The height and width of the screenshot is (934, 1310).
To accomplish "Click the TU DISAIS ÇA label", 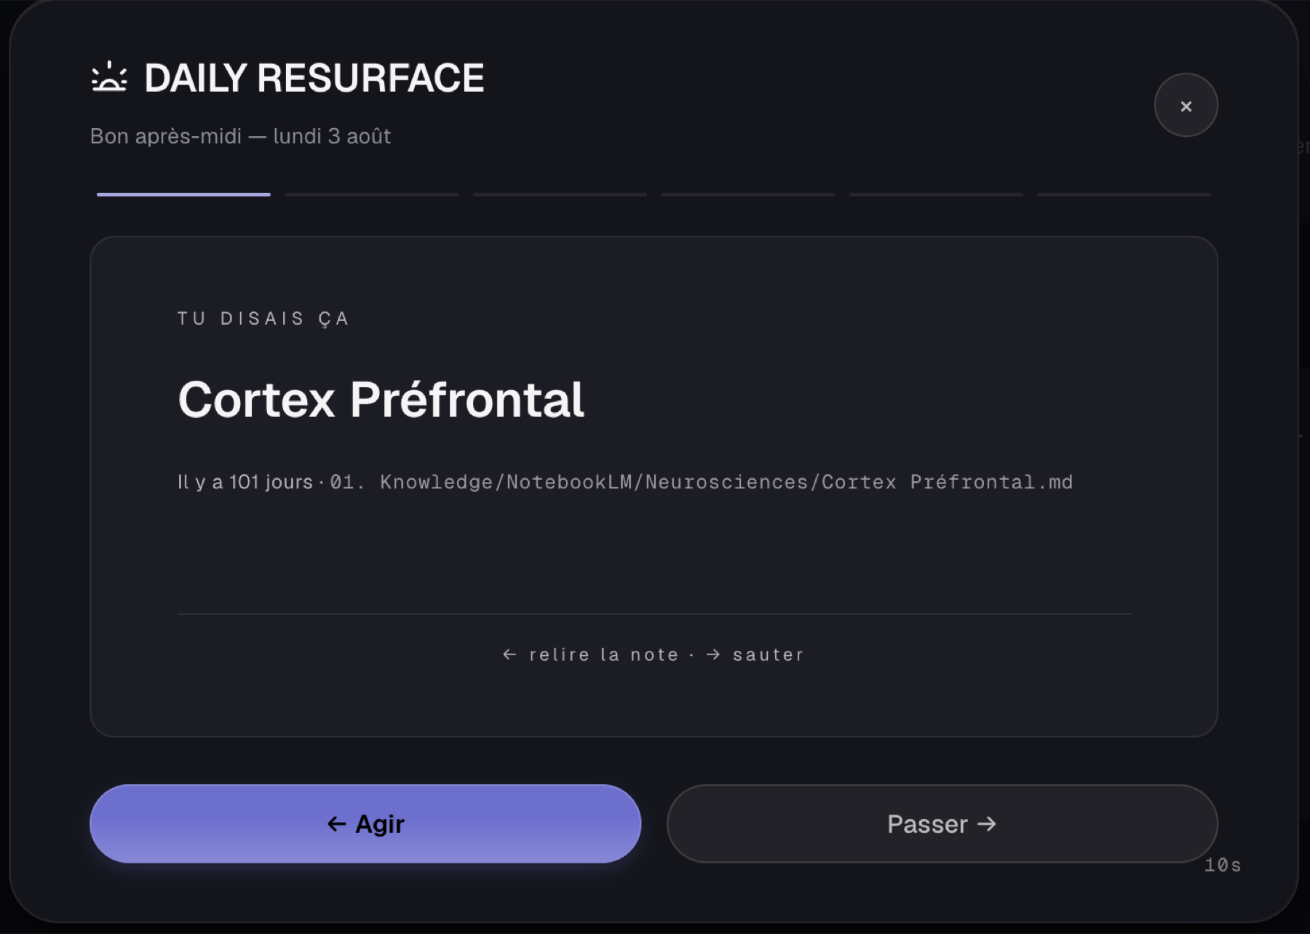I will coord(263,318).
